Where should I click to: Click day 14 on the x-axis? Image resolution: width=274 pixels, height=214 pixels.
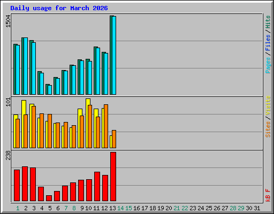pyautogui.click(x=120, y=208)
